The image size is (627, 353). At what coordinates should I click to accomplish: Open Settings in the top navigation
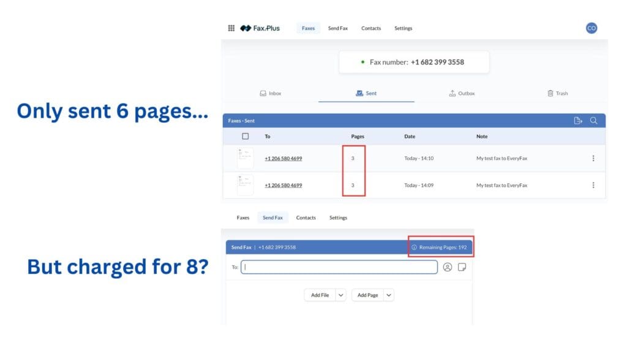tap(403, 28)
